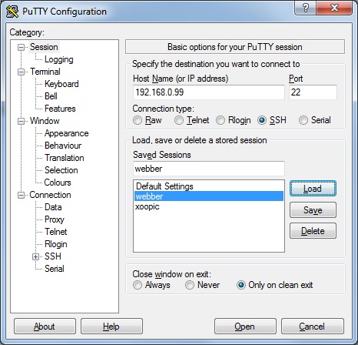Open the Rlogin category in the tree
The height and width of the screenshot is (345, 358).
(56, 244)
